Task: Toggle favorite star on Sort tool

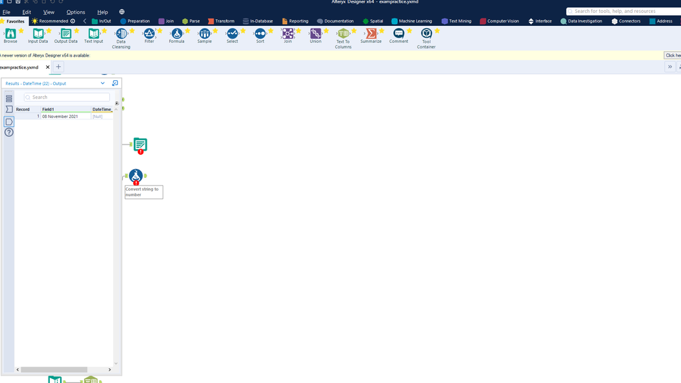Action: pyautogui.click(x=271, y=31)
